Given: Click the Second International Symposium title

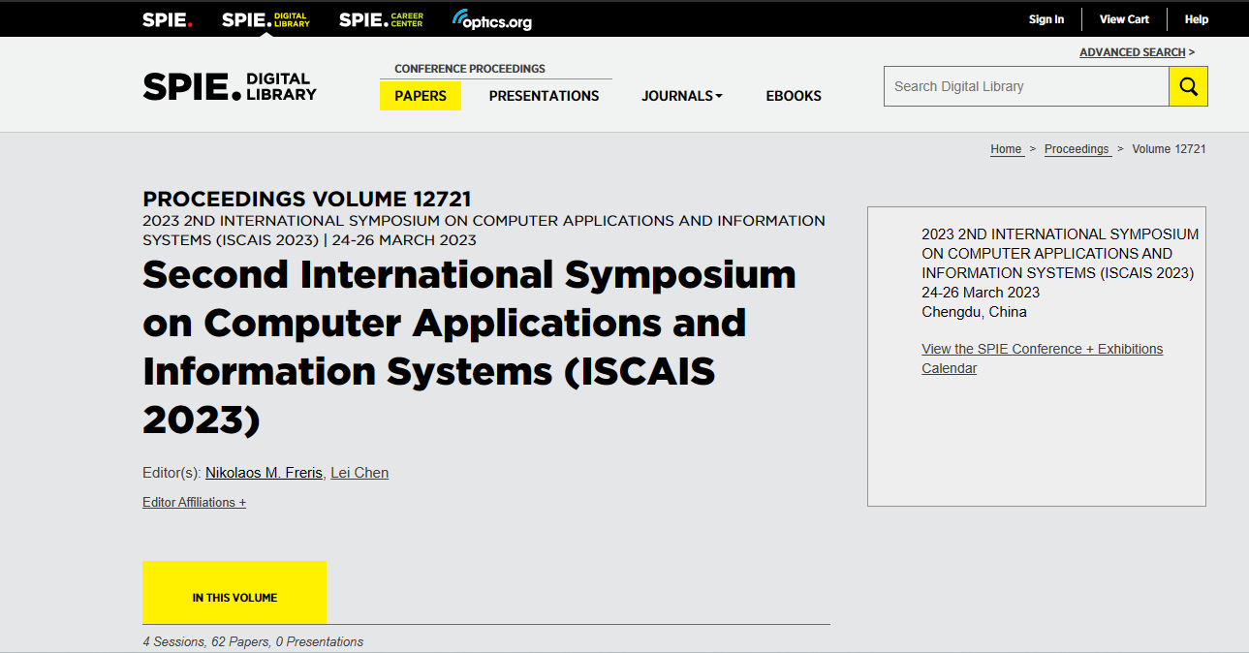Looking at the screenshot, I should tap(469, 348).
